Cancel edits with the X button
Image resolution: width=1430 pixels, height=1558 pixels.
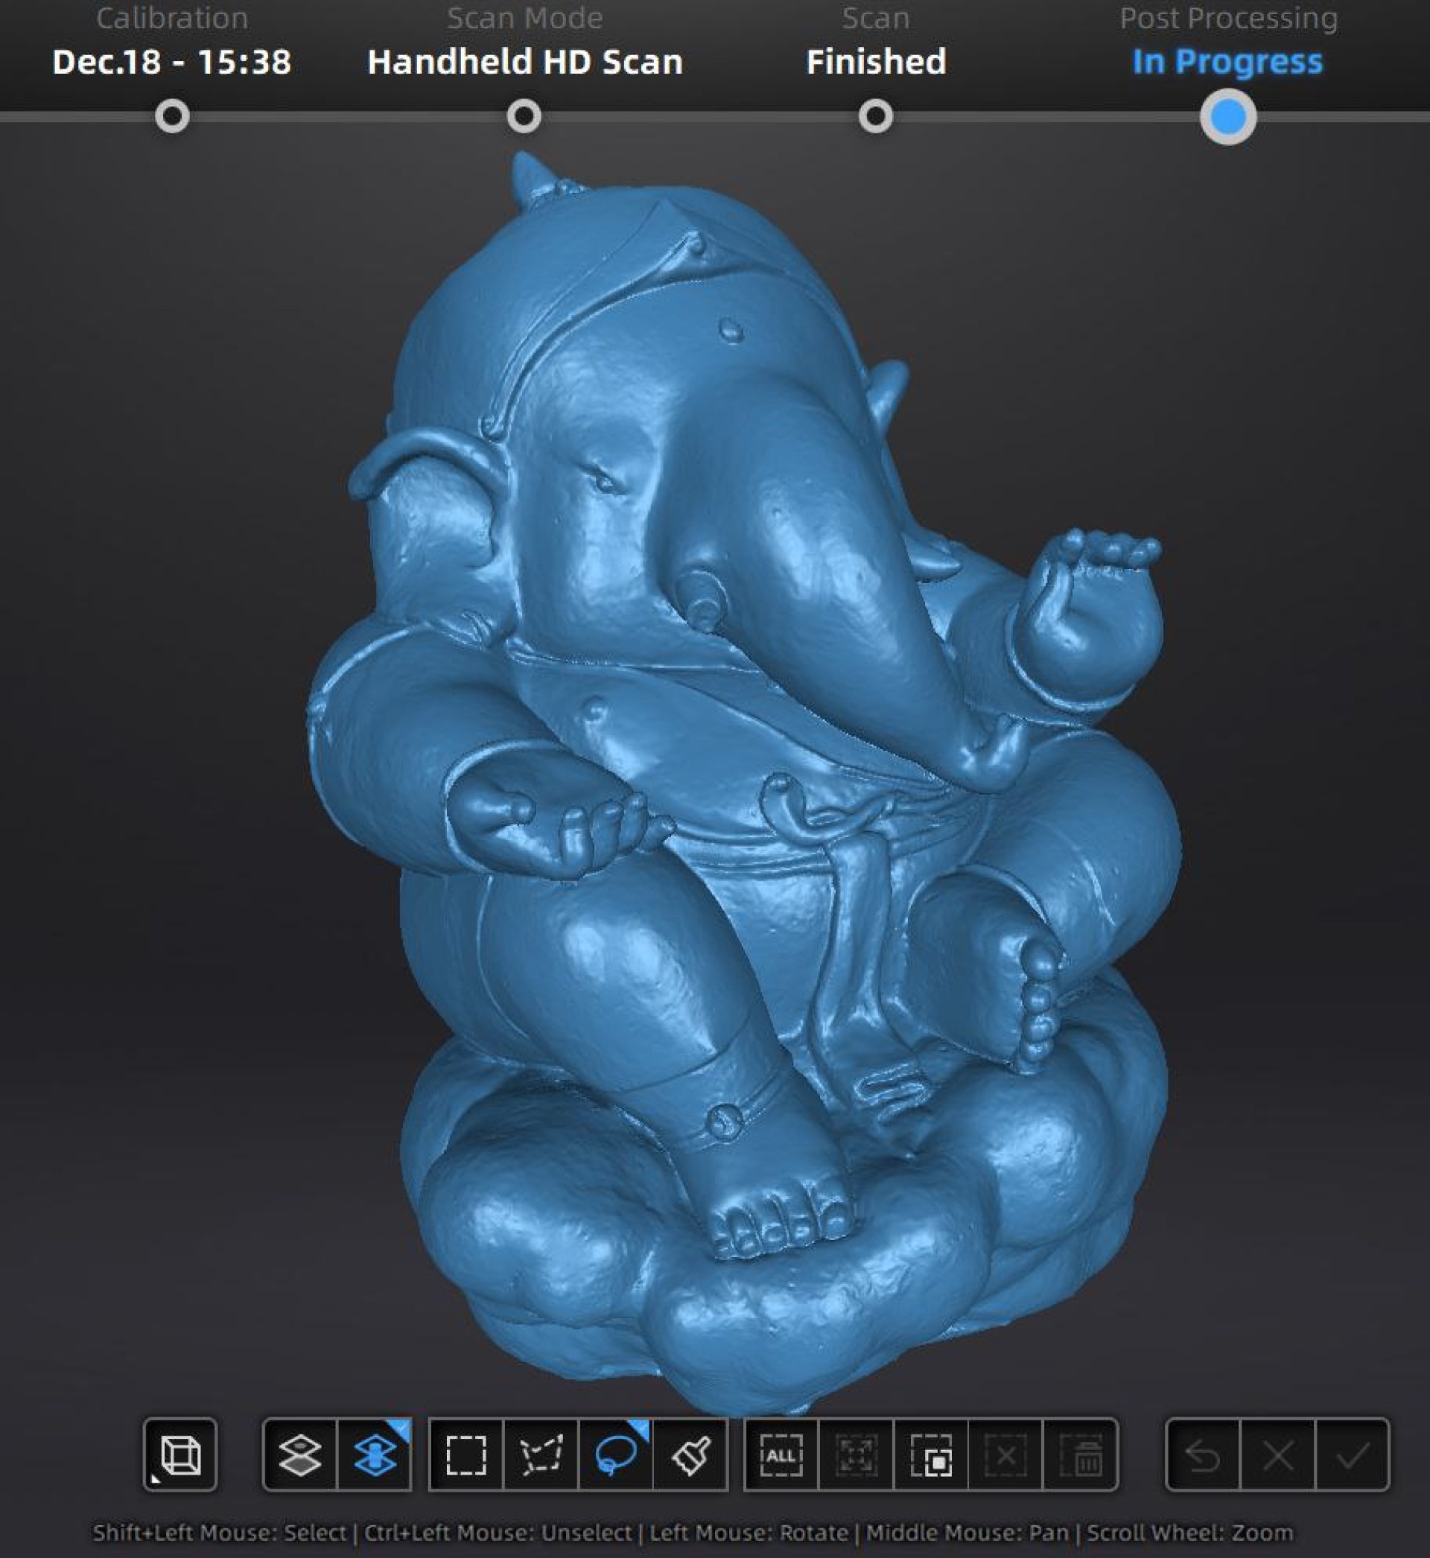(1277, 1454)
